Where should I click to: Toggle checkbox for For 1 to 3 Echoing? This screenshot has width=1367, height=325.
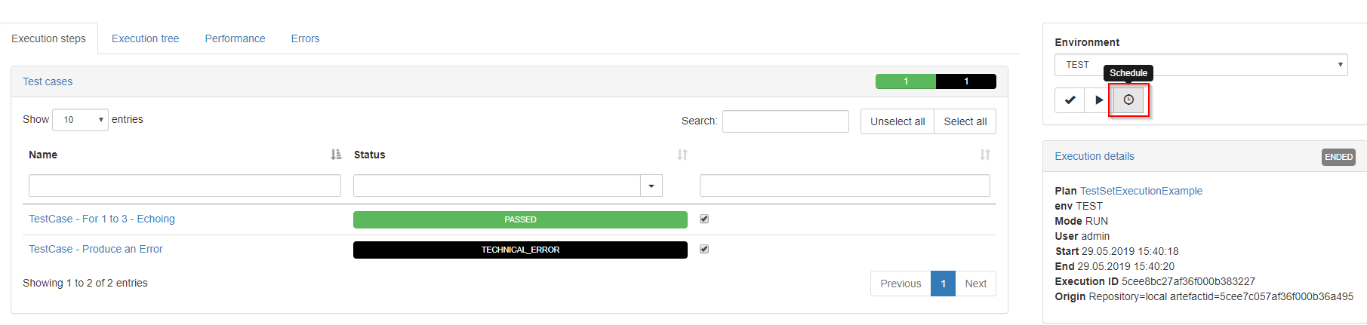[x=704, y=219]
